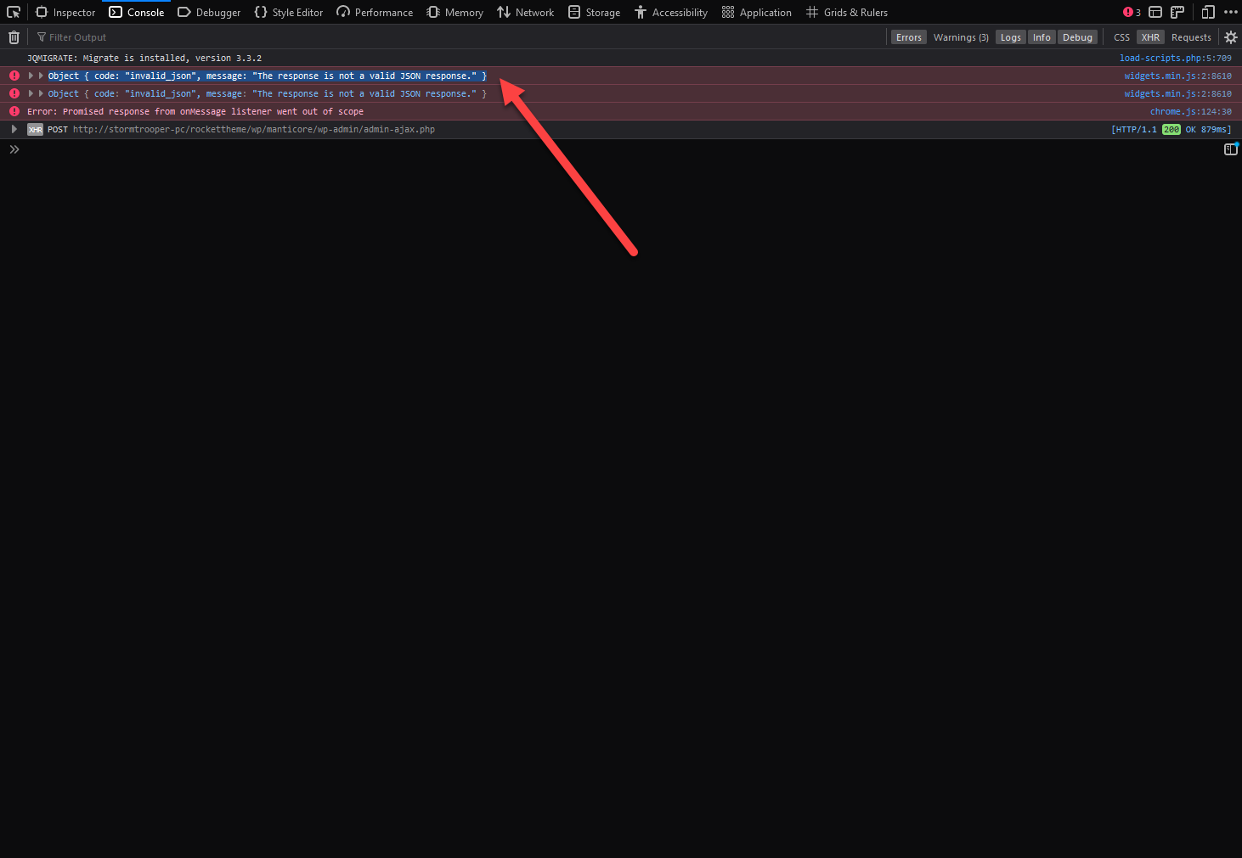1242x858 pixels.
Task: Expand the second invalid_json Object entry
Action: [31, 93]
